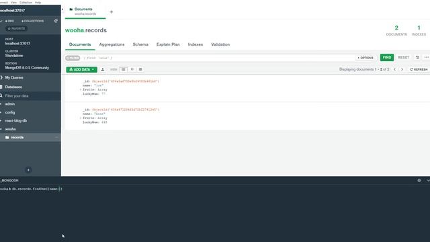Collapse the mongosh shell panel
Image resolution: width=430 pixels, height=242 pixels.
point(428,180)
